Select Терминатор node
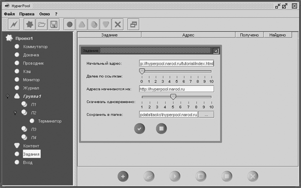301x188 pixels. pyautogui.click(x=50, y=121)
